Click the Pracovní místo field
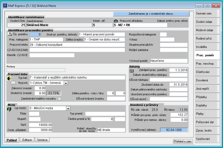 pyautogui.click(x=77, y=45)
